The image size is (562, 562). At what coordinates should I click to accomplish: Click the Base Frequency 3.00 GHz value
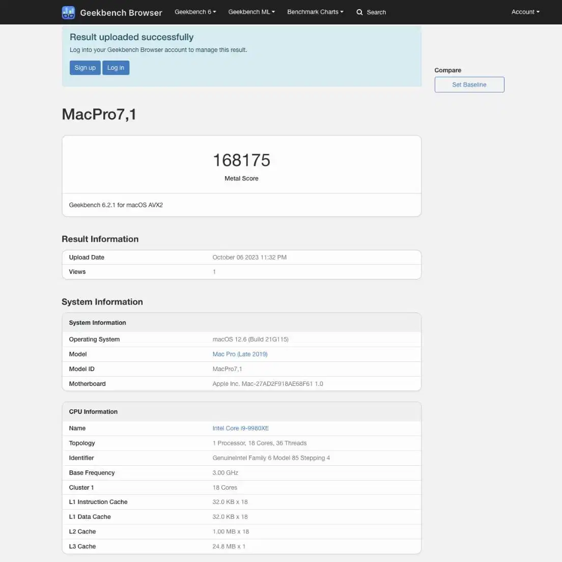(226, 473)
